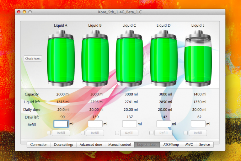The width and height of the screenshot is (241, 161).
Task: Switch to the Dose settings tab
Action: [x=64, y=145]
